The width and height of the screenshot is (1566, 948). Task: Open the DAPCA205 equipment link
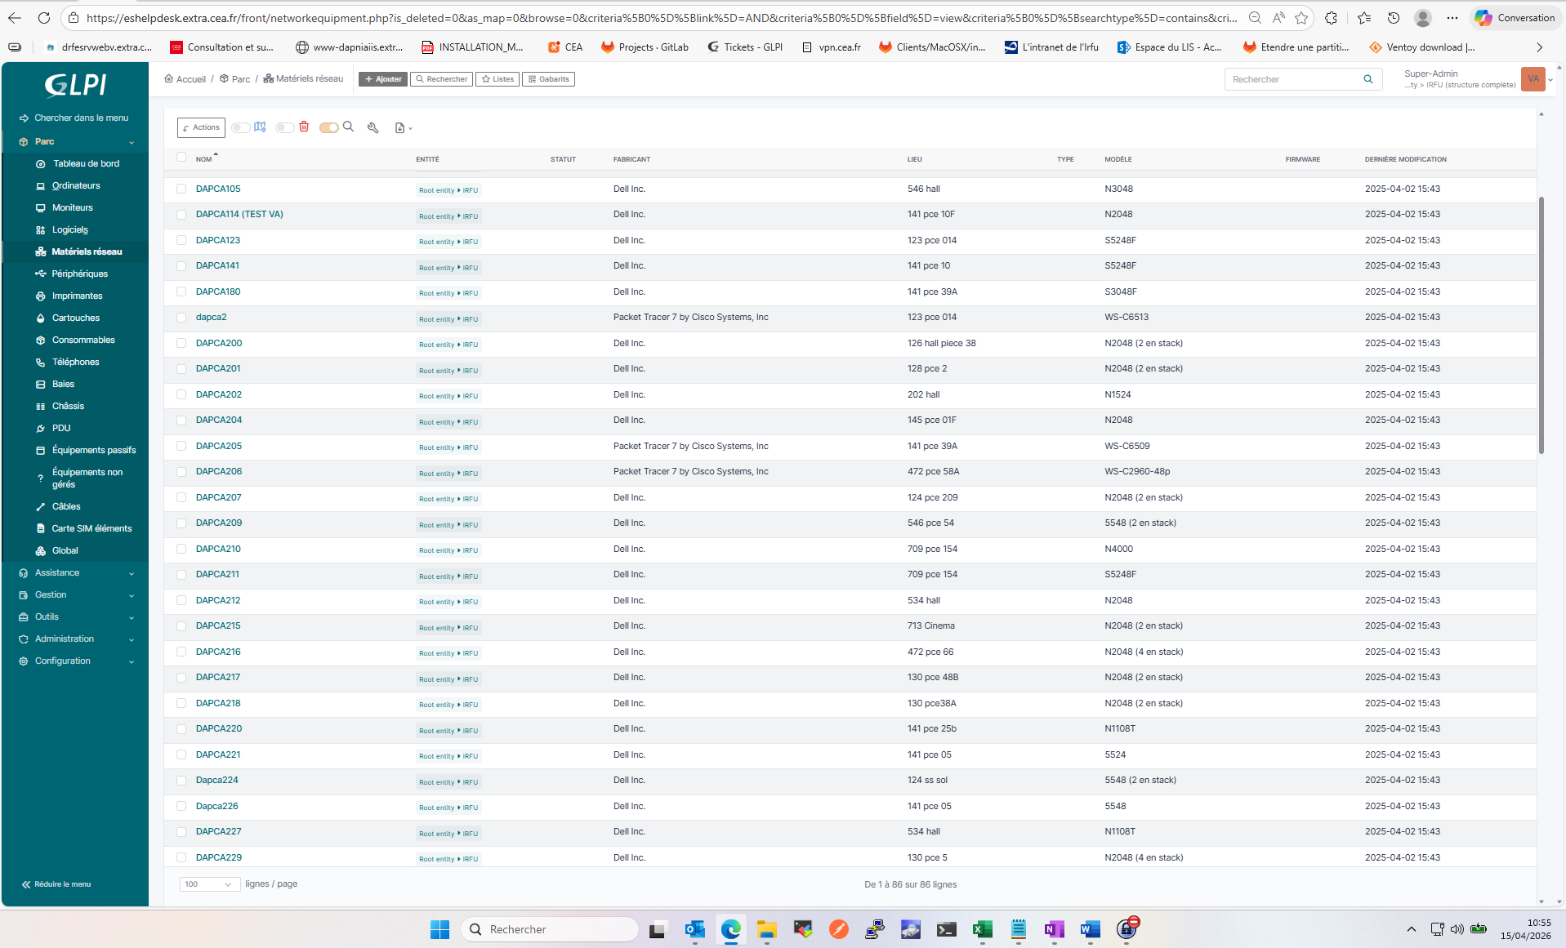click(219, 446)
